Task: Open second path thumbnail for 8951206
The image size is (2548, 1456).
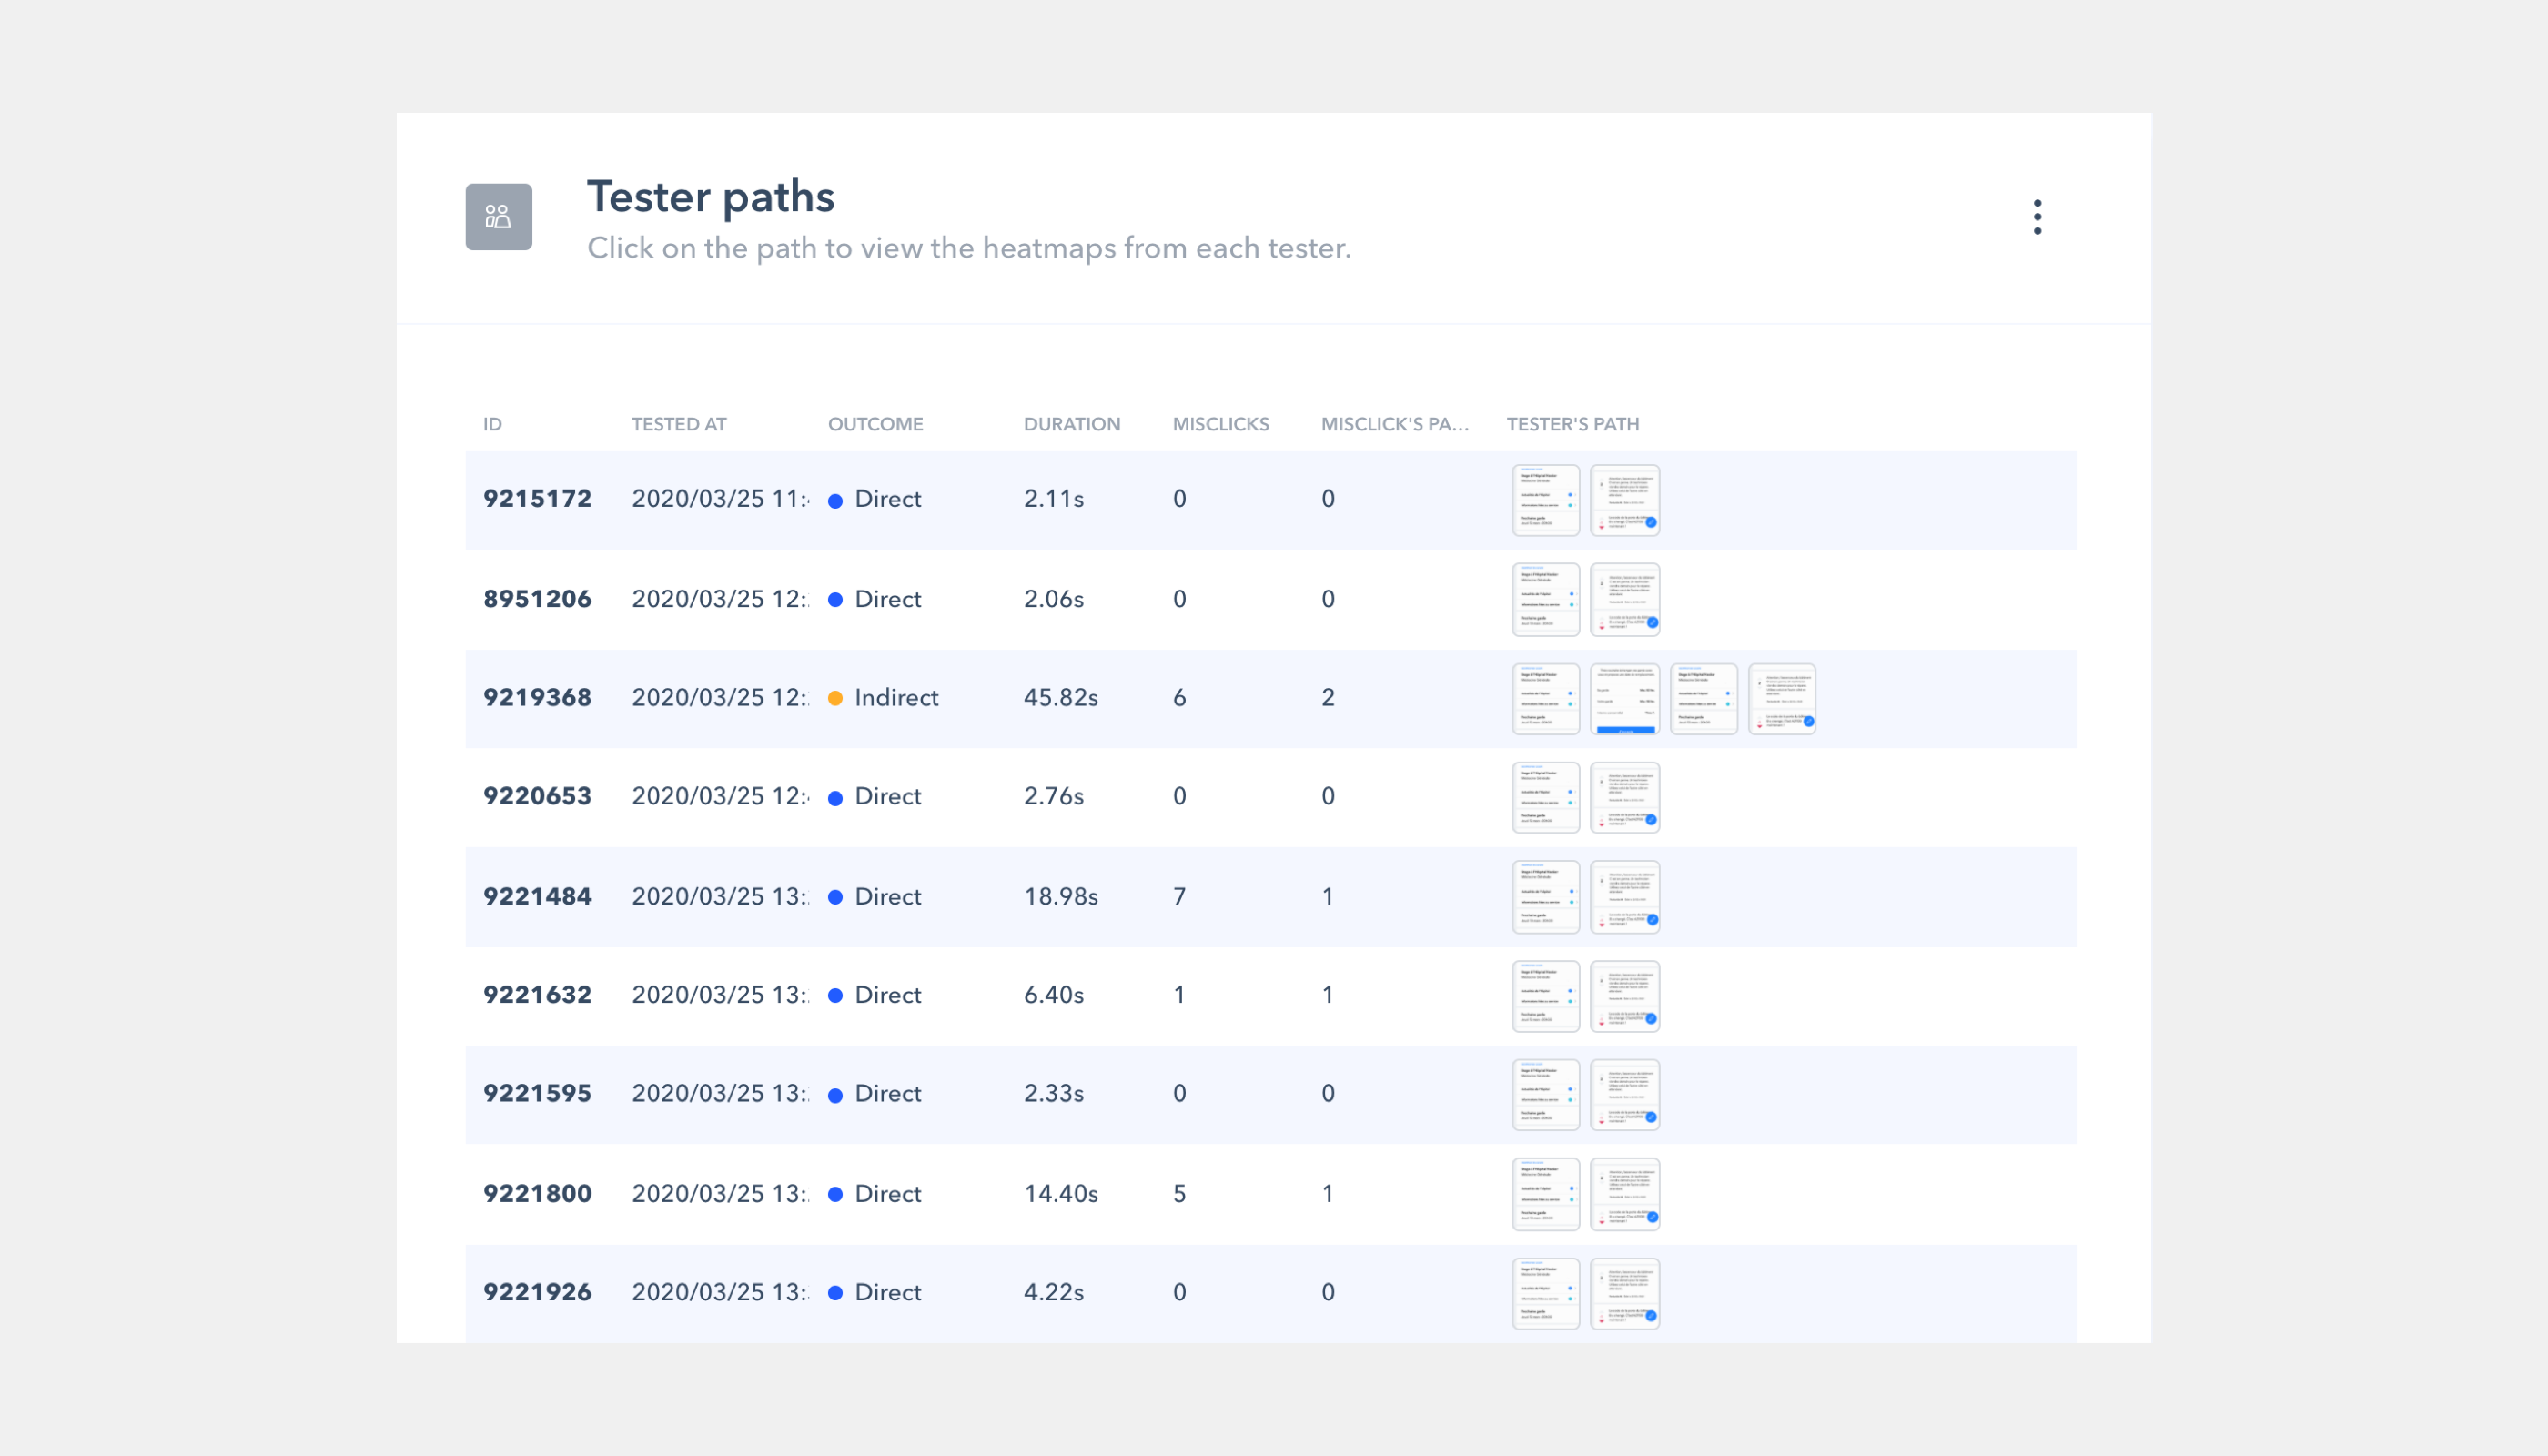Action: tap(1624, 599)
